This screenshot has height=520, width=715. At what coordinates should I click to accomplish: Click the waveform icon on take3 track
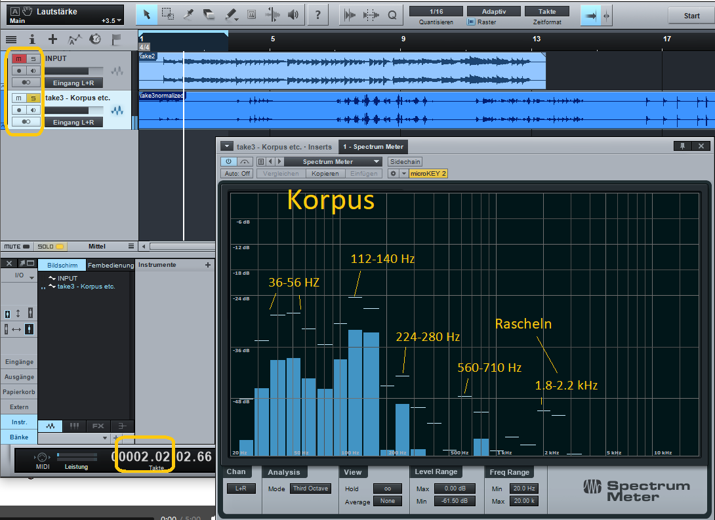point(117,110)
